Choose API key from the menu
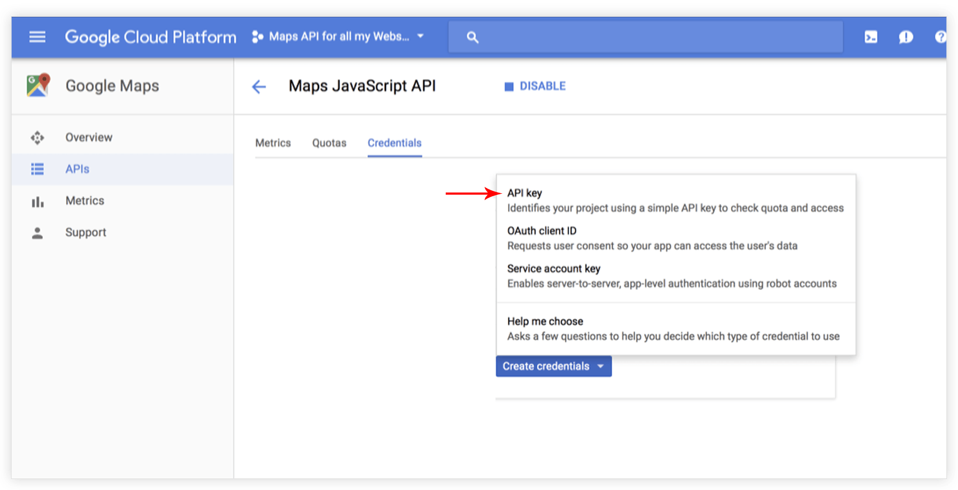Screen dimensions: 958x490 click(x=524, y=193)
